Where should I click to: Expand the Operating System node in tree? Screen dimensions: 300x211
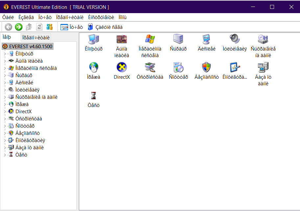(x=5, y=69)
